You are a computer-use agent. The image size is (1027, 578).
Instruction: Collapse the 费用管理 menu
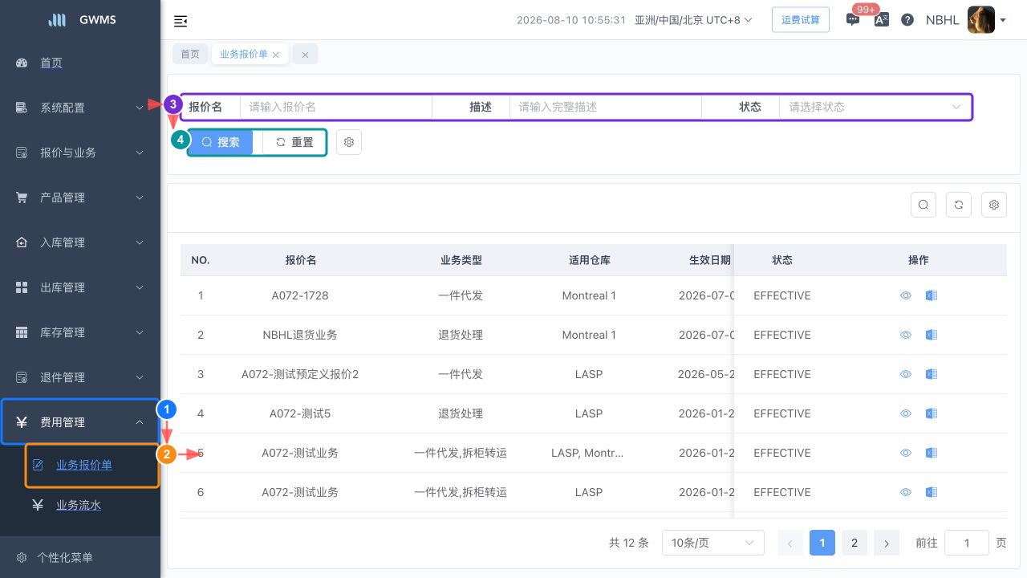(80, 422)
